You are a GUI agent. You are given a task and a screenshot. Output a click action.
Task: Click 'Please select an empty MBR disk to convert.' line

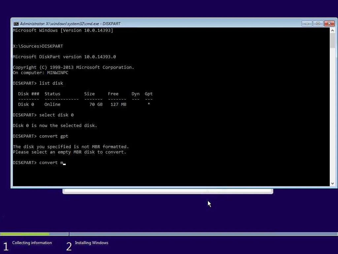click(x=70, y=152)
